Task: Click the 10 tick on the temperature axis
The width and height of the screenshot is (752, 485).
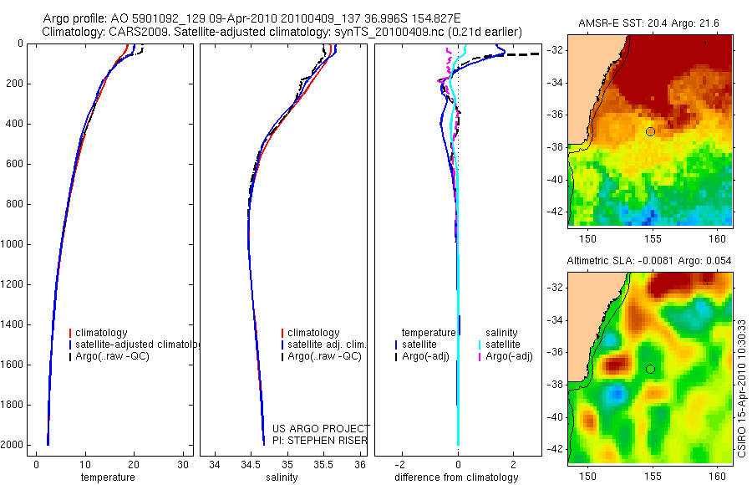Action: pos(85,465)
